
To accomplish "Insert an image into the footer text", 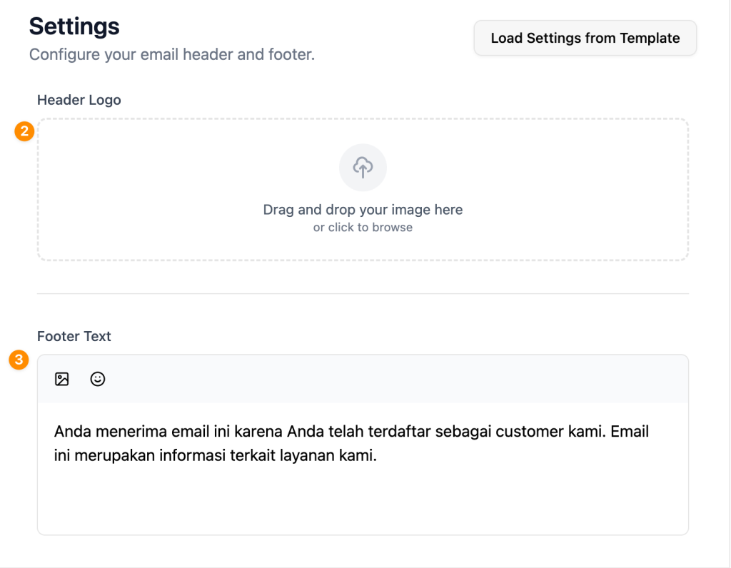I will (62, 379).
